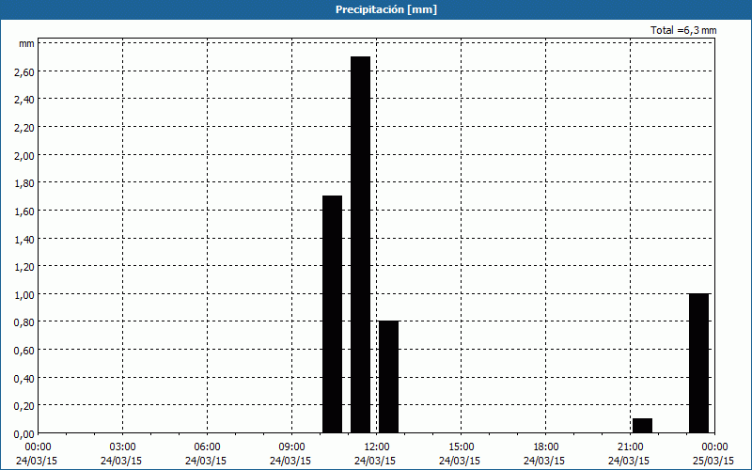Select the 0,80 mm bar just after 12:00

click(x=388, y=377)
